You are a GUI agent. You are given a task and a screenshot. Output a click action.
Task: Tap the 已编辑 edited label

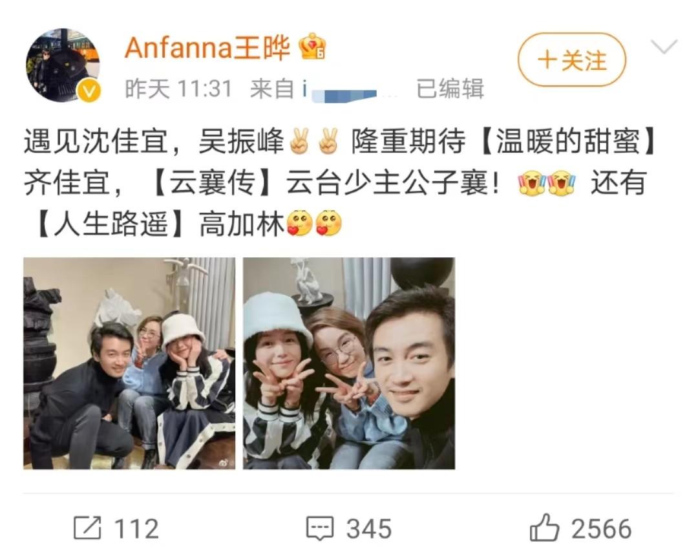point(450,88)
